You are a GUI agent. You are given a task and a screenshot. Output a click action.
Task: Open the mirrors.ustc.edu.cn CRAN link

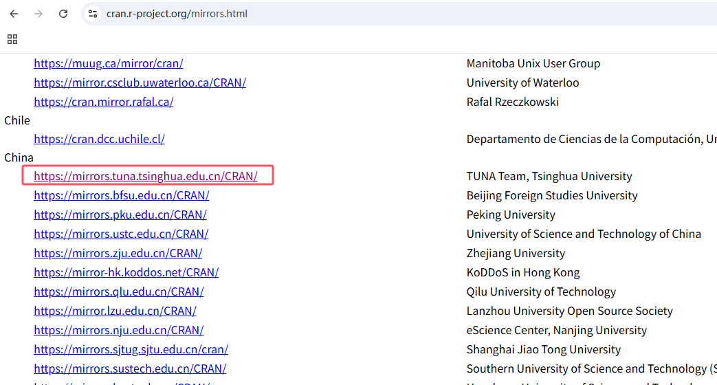[121, 234]
